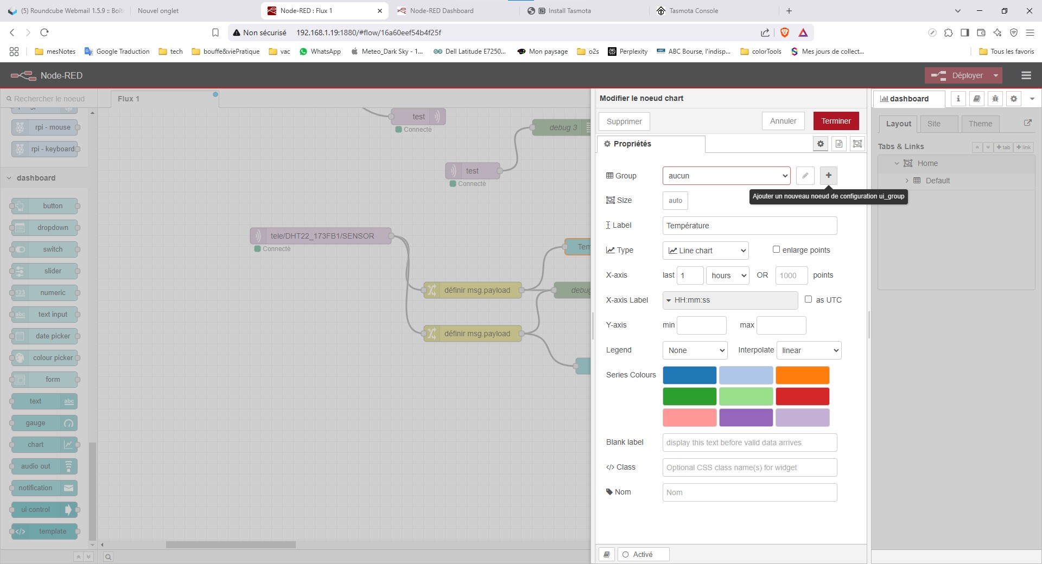
Task: Edit the selected group with pencil icon
Action: 805,175
